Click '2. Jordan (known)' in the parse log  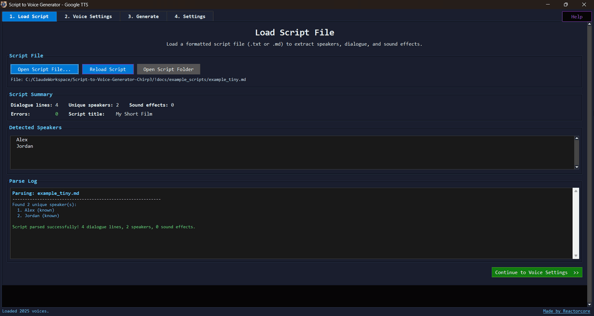38,215
